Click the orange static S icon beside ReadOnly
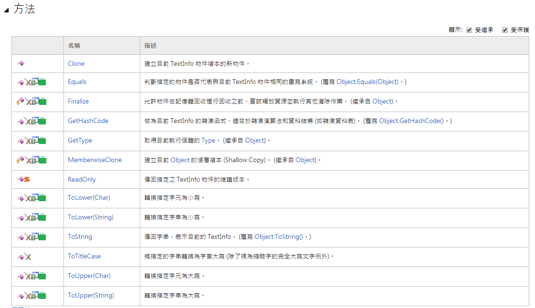The width and height of the screenshot is (535, 308). pos(27,179)
